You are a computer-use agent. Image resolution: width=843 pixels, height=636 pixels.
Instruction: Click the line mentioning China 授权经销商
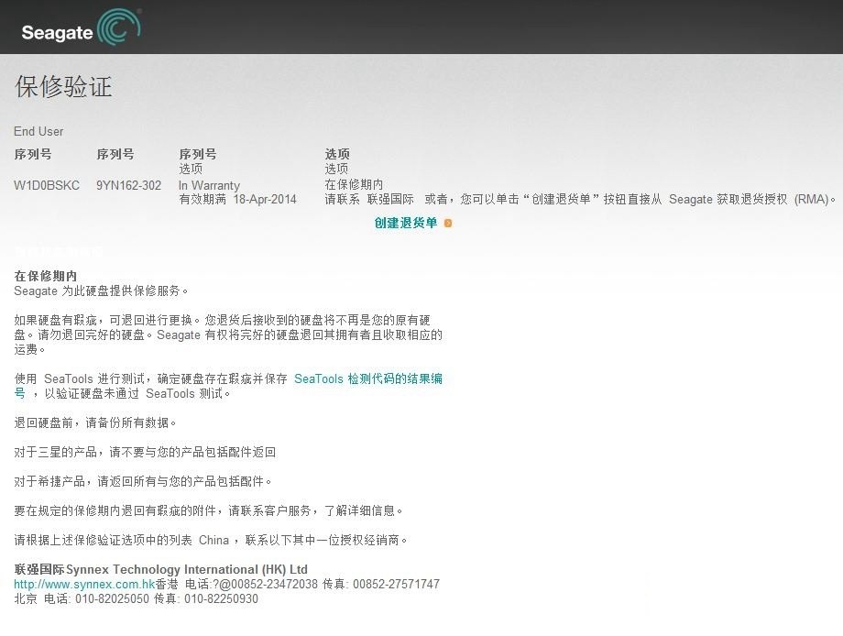pyautogui.click(x=211, y=540)
